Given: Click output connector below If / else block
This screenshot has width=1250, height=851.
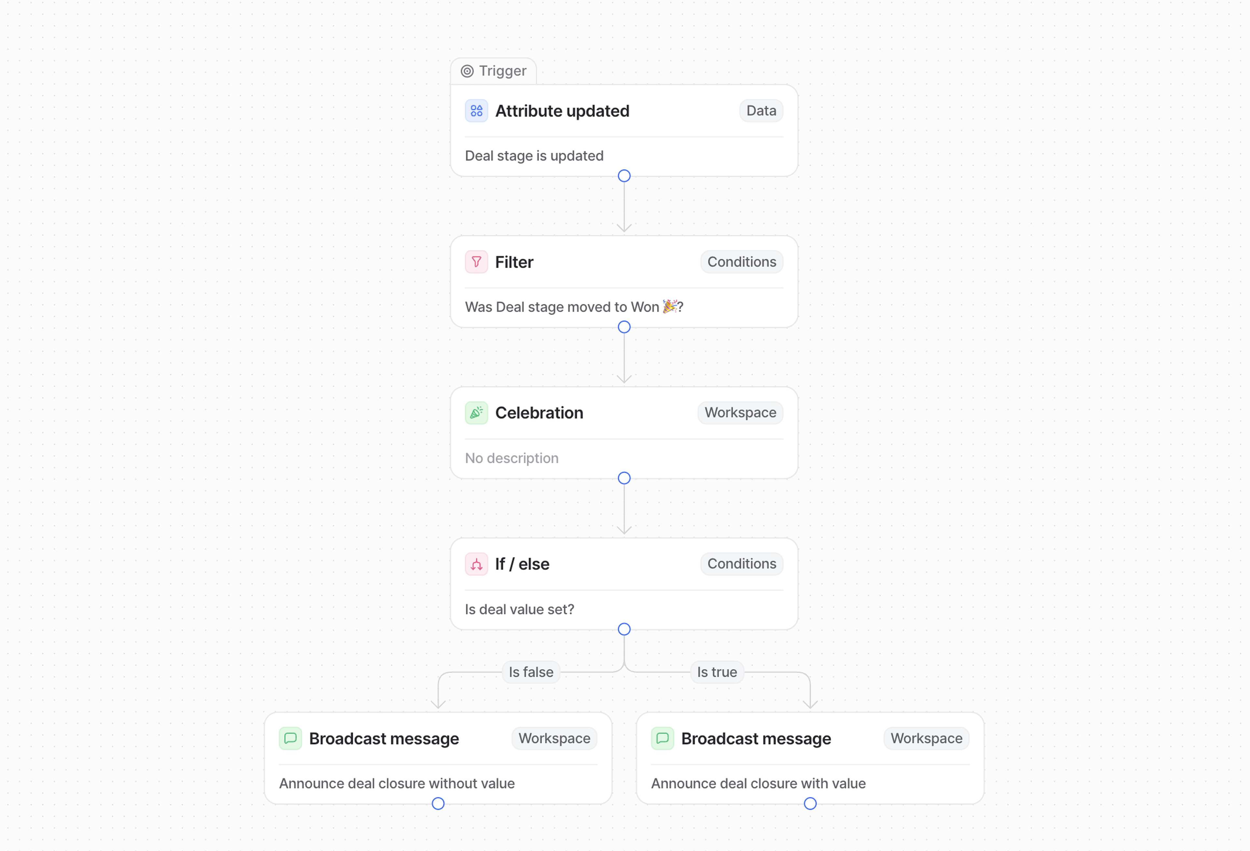Looking at the screenshot, I should pos(624,629).
